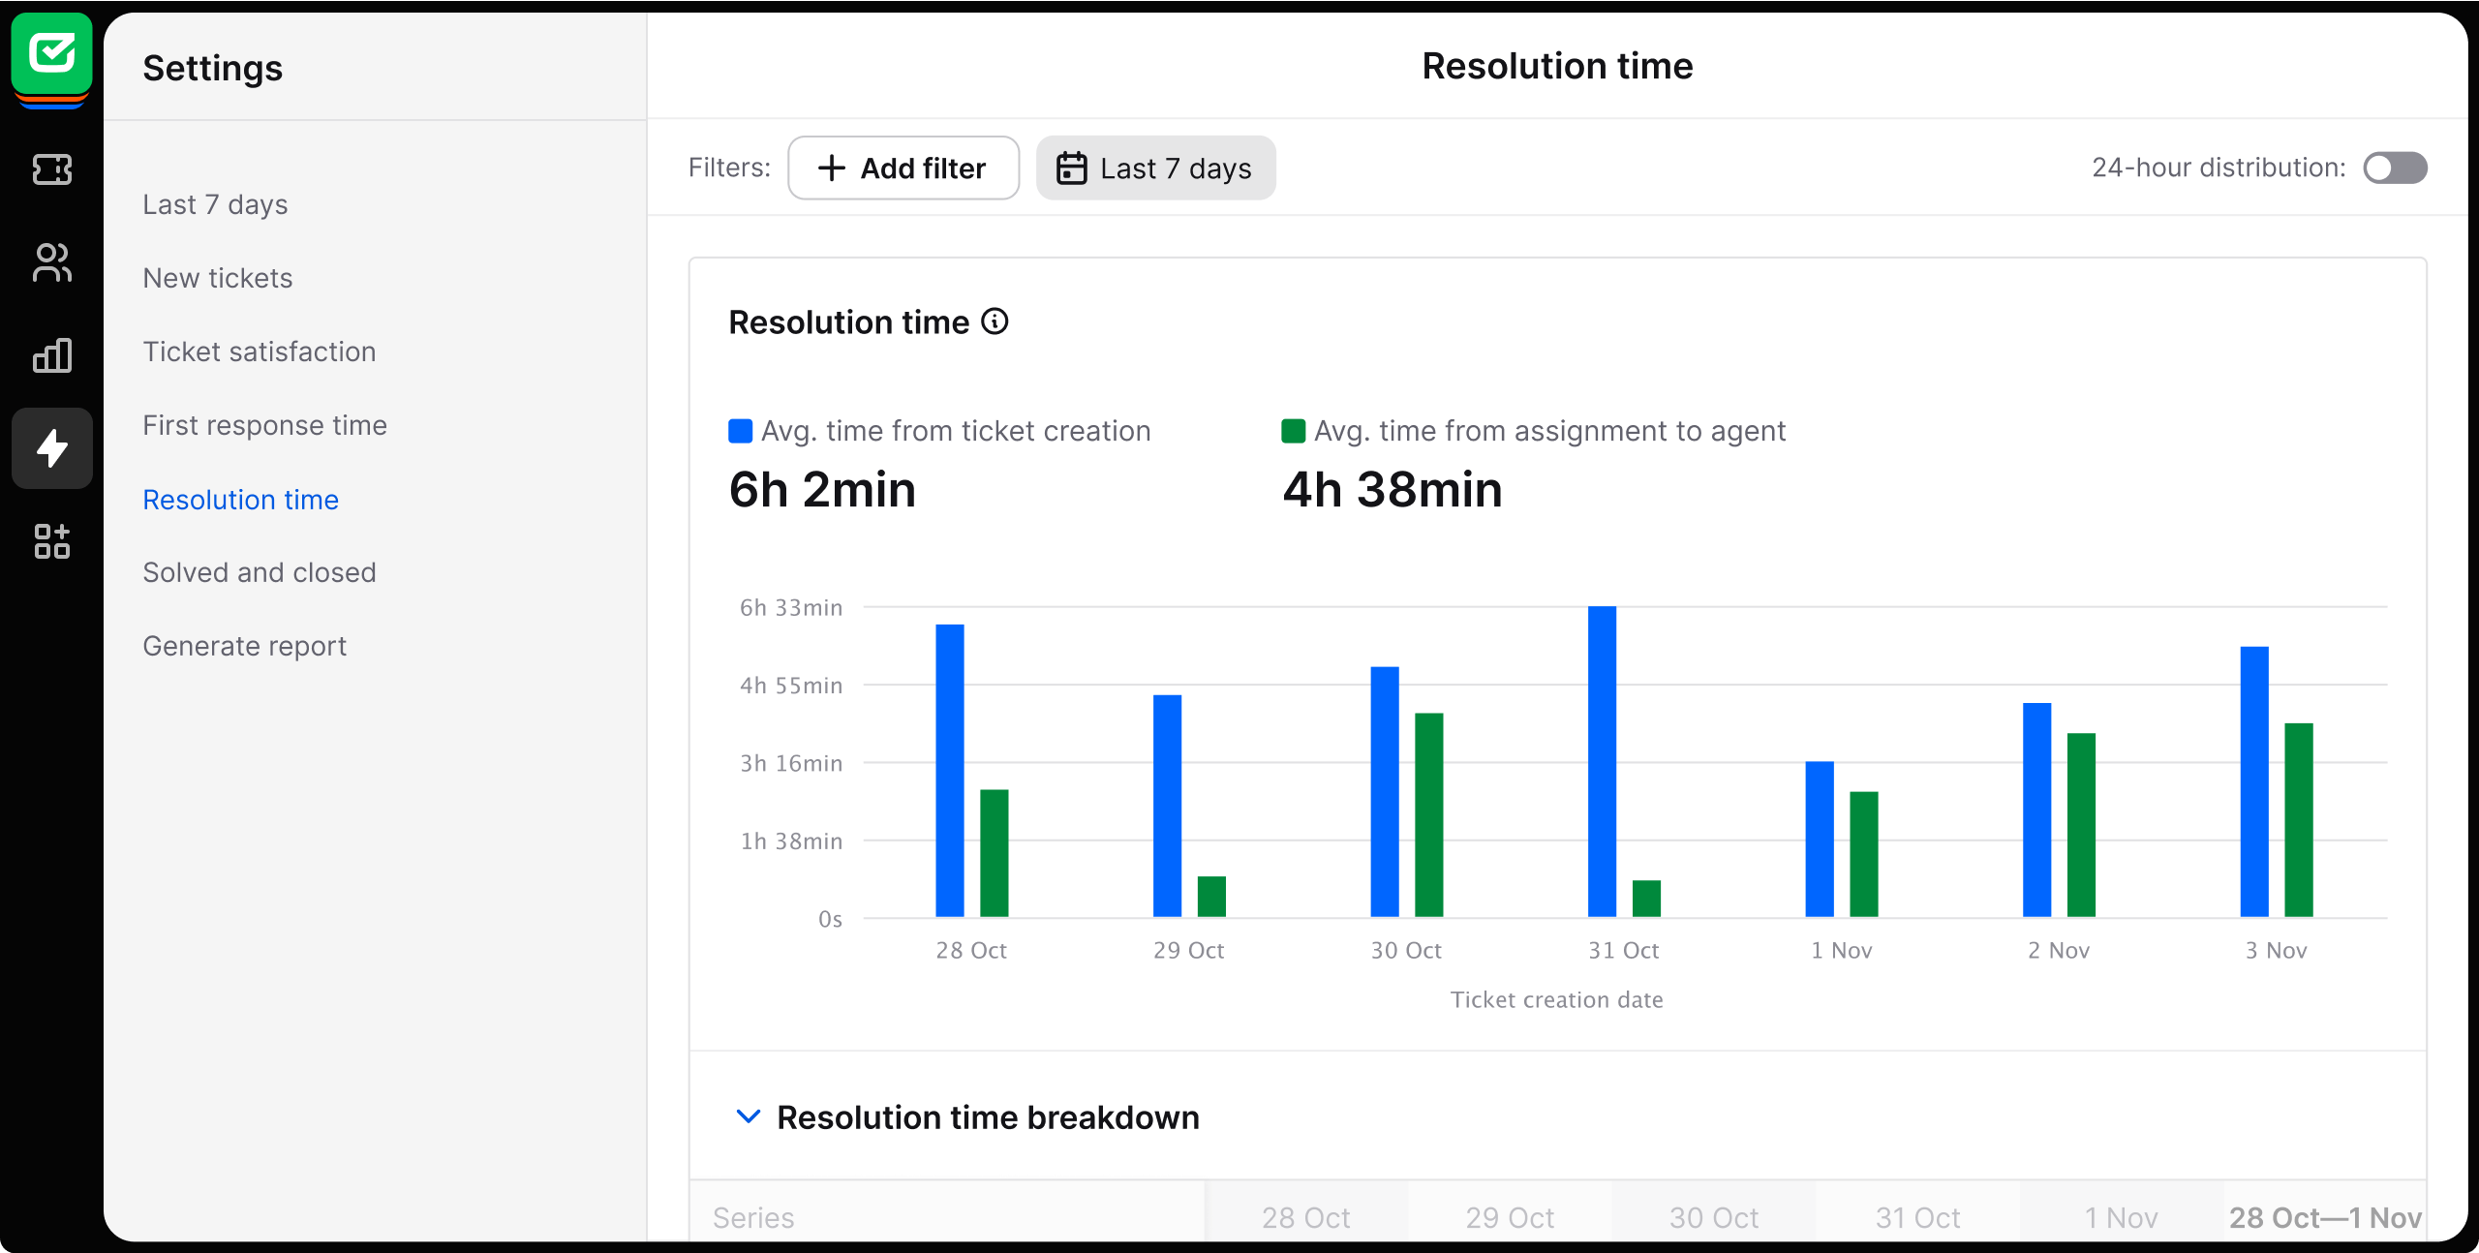
Task: Open the Tickets section in the sidebar
Action: click(x=51, y=169)
